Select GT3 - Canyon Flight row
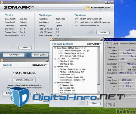Viewport: 136px width, 114px height. tap(72, 56)
